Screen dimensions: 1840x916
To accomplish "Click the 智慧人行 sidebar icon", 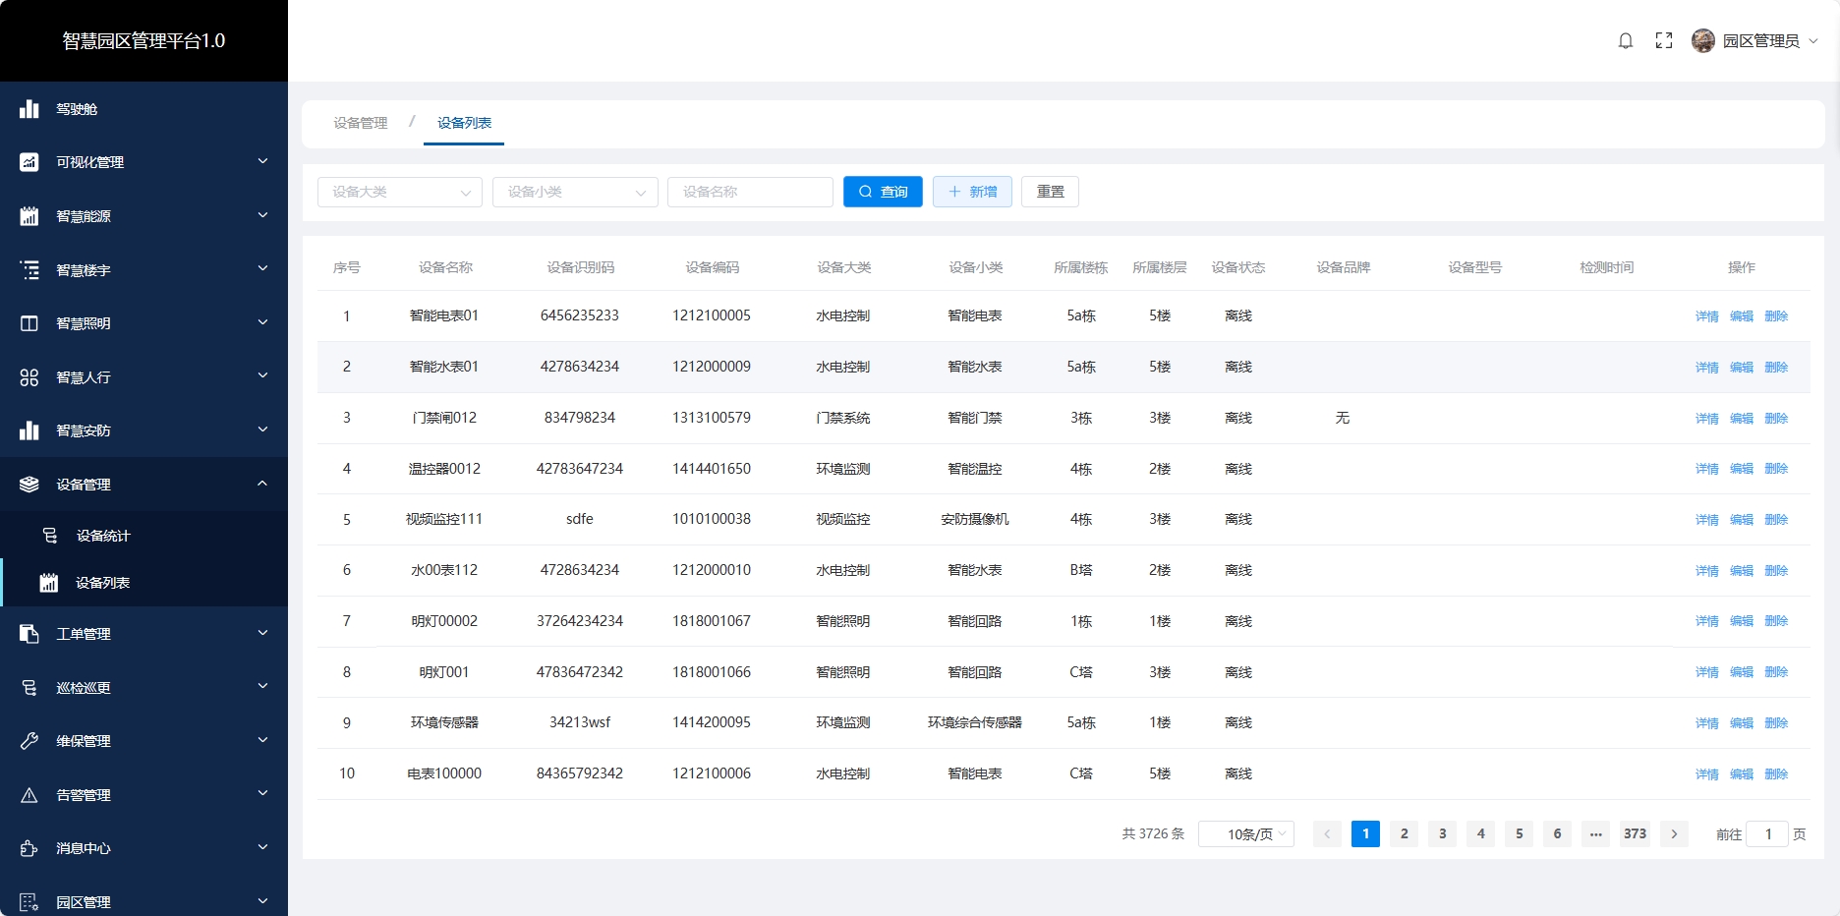I will tap(29, 377).
